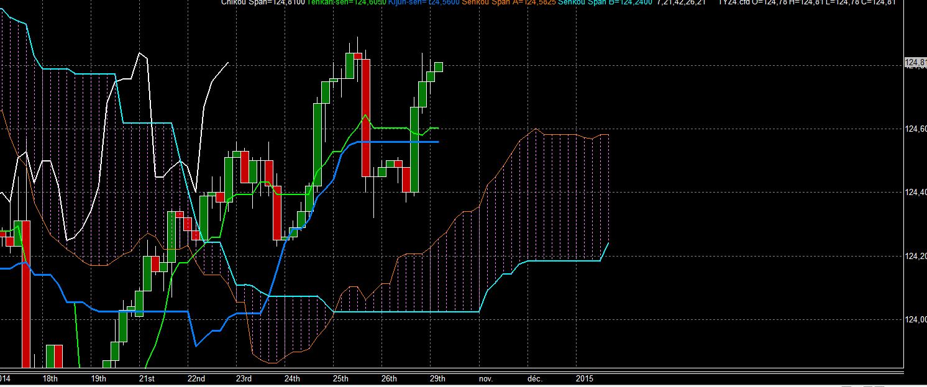Click the 24th date axis label
The height and width of the screenshot is (387, 927).
(292, 378)
